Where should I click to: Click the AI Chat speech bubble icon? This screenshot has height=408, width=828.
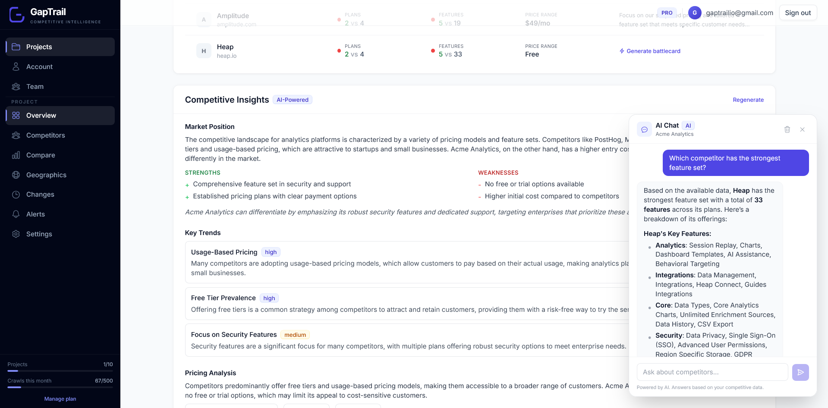click(x=644, y=129)
